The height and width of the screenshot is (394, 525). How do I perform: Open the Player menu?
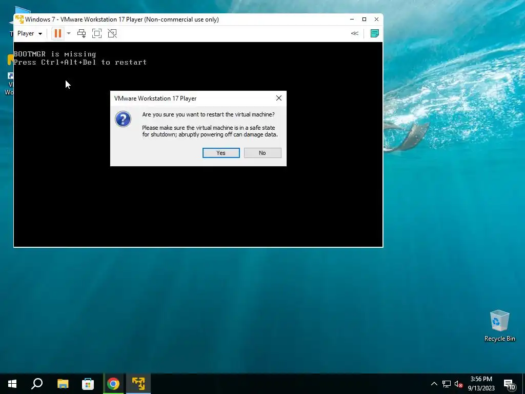coord(29,33)
